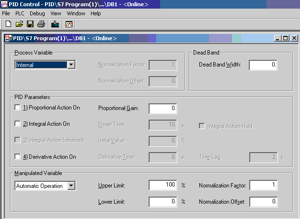Click the Reset Time input field

[163, 125]
